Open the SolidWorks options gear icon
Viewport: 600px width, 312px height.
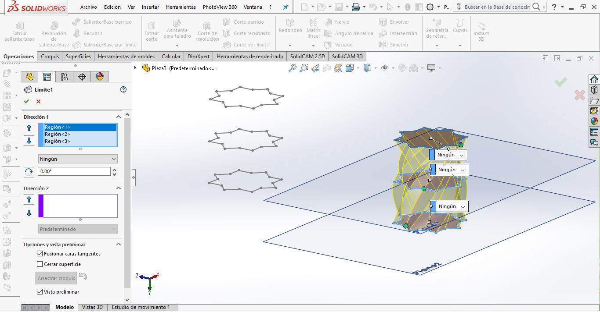tap(430, 7)
